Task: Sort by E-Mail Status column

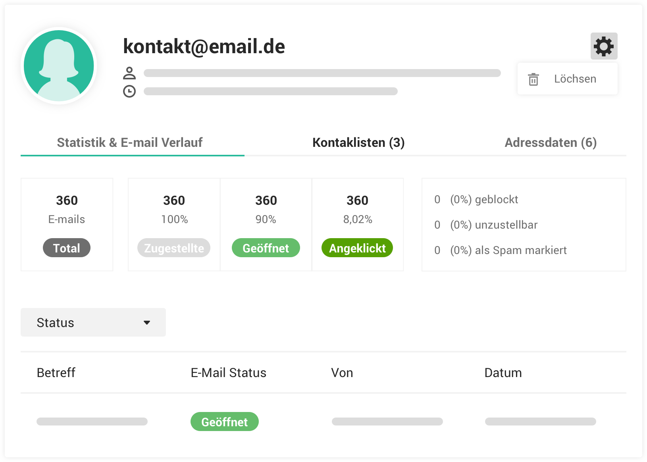Action: [x=229, y=373]
